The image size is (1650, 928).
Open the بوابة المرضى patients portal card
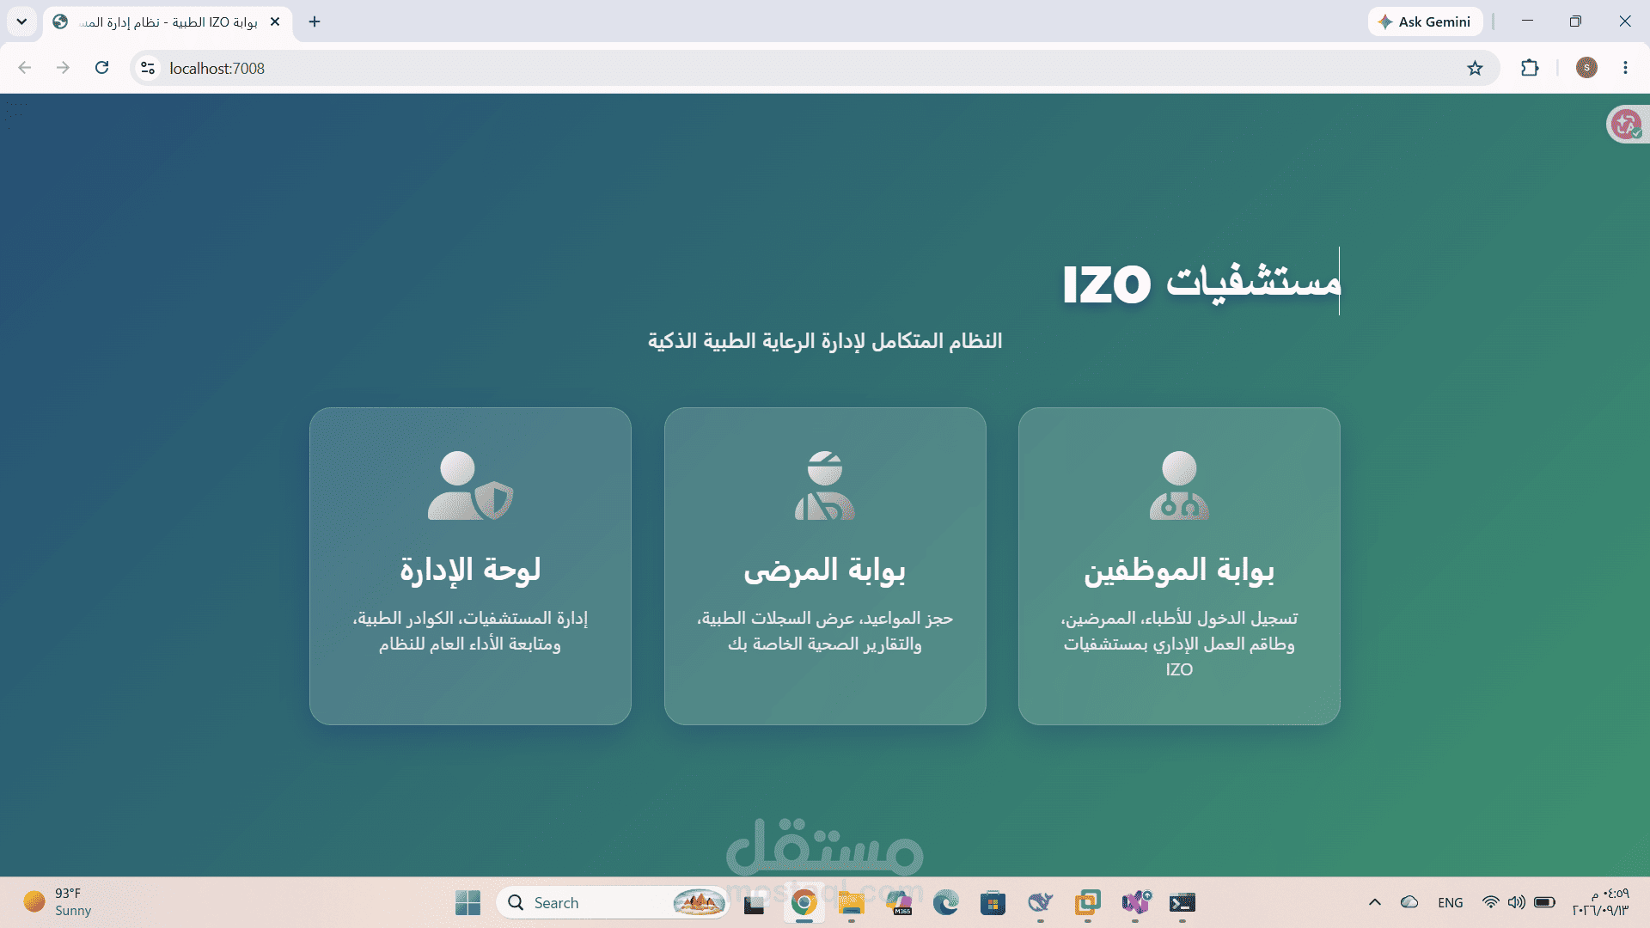click(x=825, y=565)
